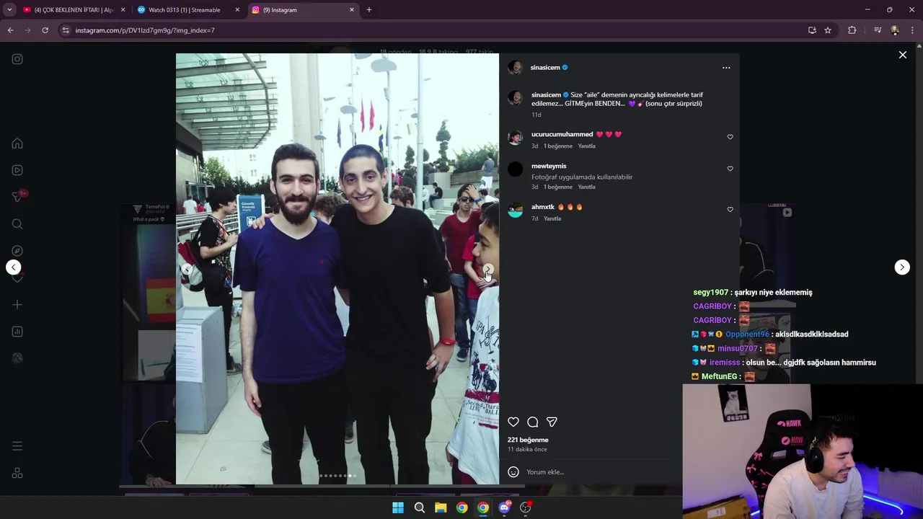Like mewteymis's comment
Viewport: 923px width, 519px height.
click(x=730, y=169)
